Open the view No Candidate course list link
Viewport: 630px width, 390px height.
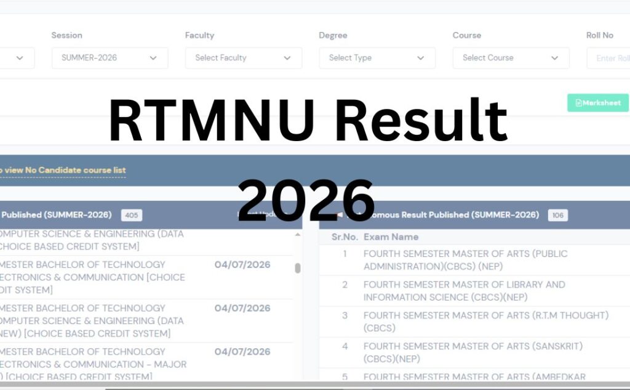(x=63, y=170)
